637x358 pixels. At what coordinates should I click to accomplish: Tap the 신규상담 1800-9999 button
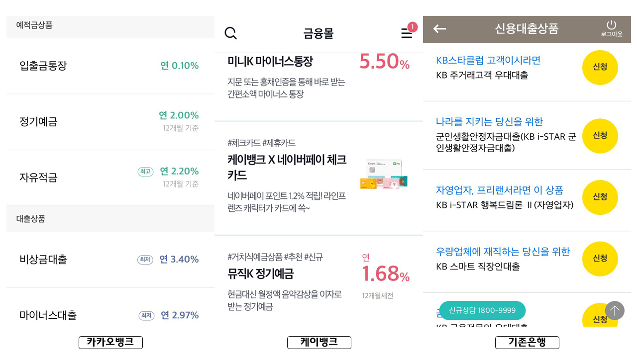coord(482,310)
